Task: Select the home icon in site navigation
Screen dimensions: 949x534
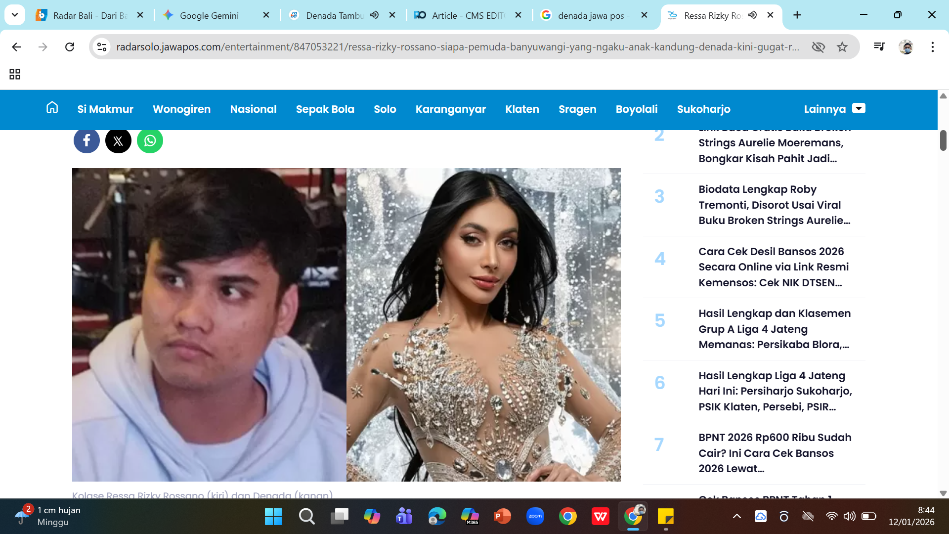Action: point(51,108)
